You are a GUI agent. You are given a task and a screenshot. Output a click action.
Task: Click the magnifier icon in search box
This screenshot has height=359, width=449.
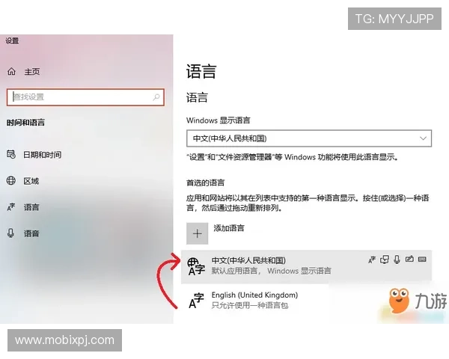(x=156, y=97)
